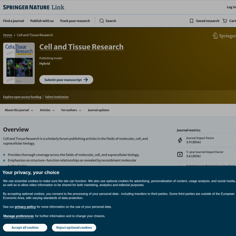Click the Saved research bookmark icon
236x236 pixels.
tap(192, 21)
